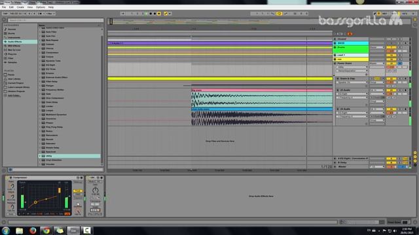The width and height of the screenshot is (419, 235).
Task: Collapse the 35 Audio track
Action: click(338, 90)
